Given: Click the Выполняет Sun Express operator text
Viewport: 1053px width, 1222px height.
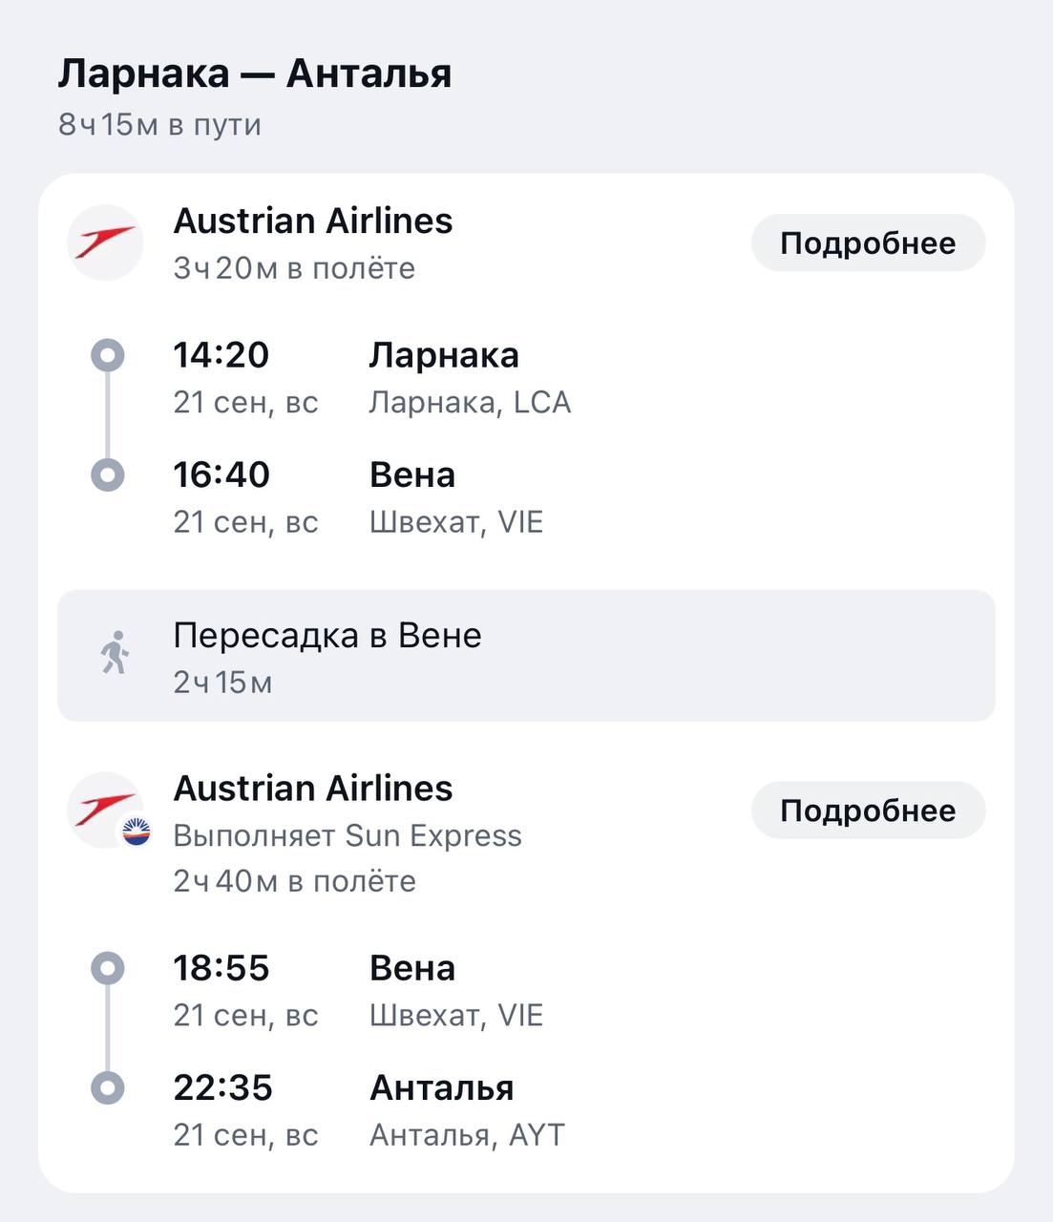Looking at the screenshot, I should click(347, 835).
